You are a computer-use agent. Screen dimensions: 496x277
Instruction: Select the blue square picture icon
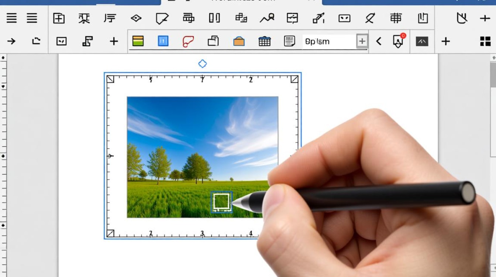[163, 41]
